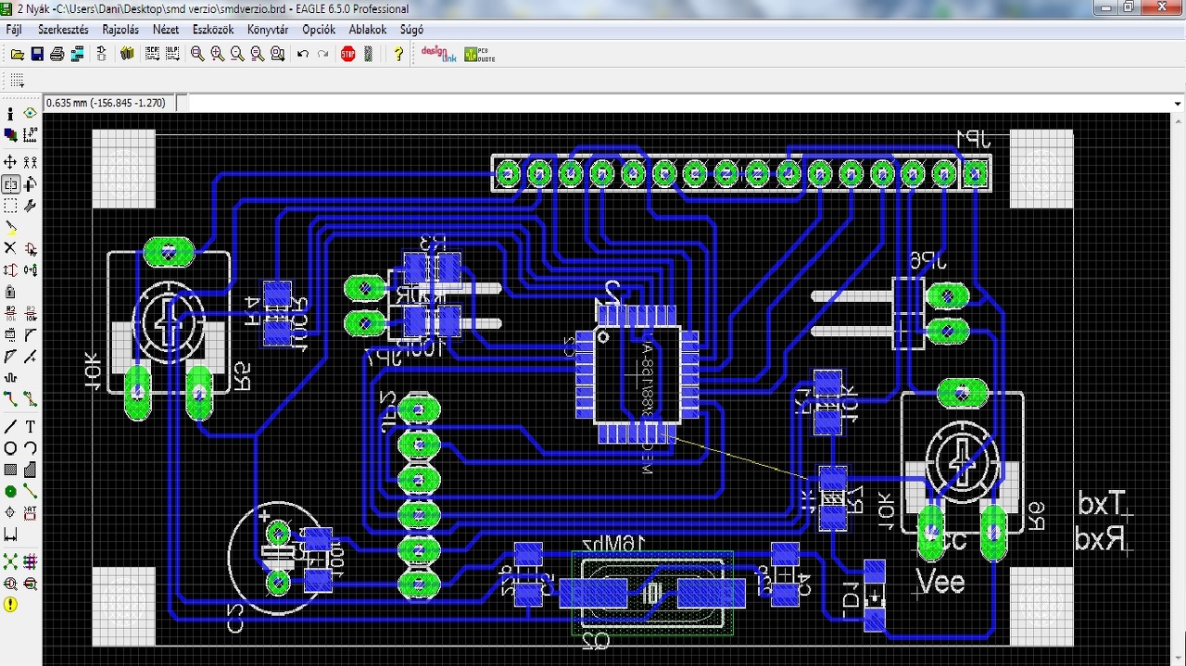Screen dimensions: 1186x666
Task: Run a script with the SCR icon
Action: 152,55
